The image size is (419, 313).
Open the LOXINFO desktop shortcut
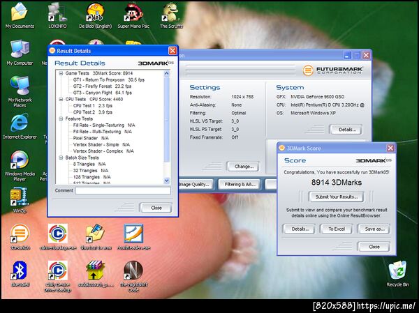(57, 15)
